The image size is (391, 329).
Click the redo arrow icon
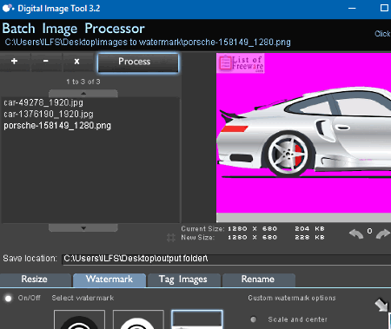point(383,234)
